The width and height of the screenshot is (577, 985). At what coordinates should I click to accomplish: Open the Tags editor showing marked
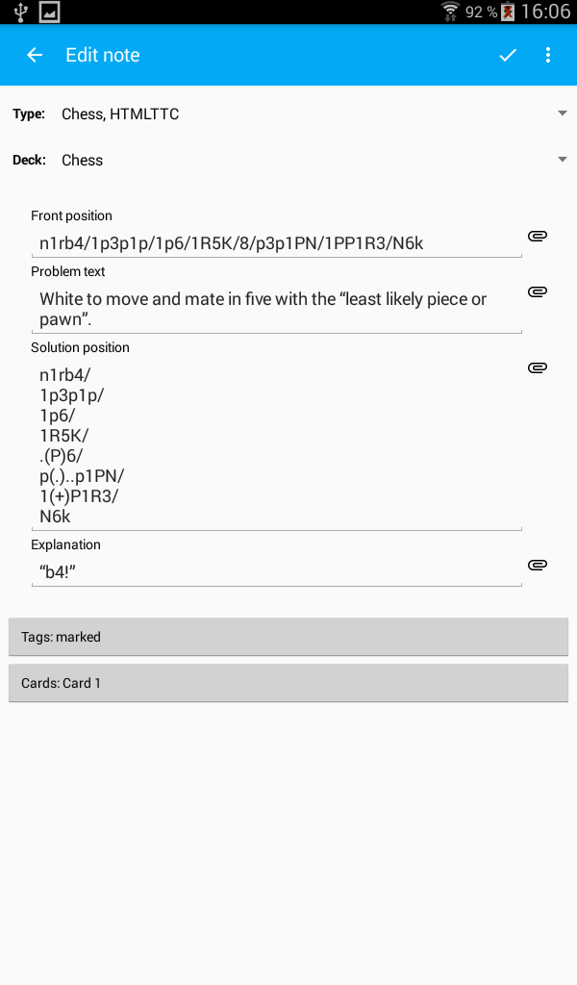point(288,636)
